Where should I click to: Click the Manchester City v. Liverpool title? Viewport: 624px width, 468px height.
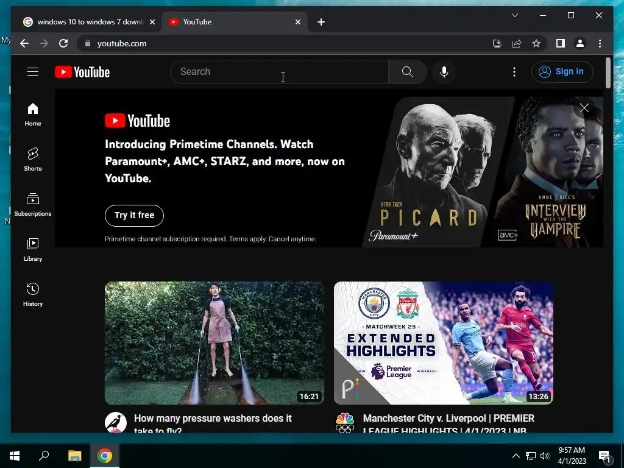point(448,423)
